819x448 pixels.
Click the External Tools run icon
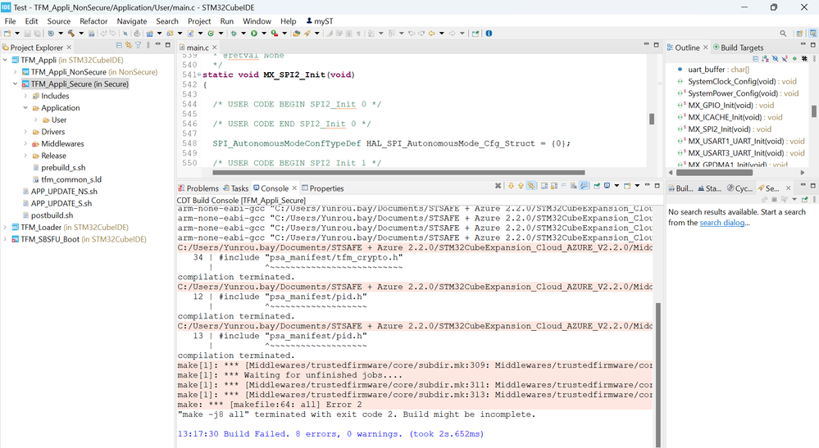coord(275,34)
